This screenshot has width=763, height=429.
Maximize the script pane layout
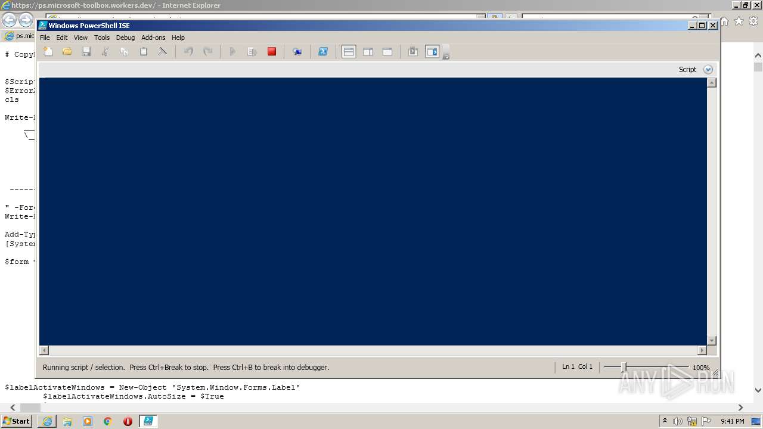387,52
